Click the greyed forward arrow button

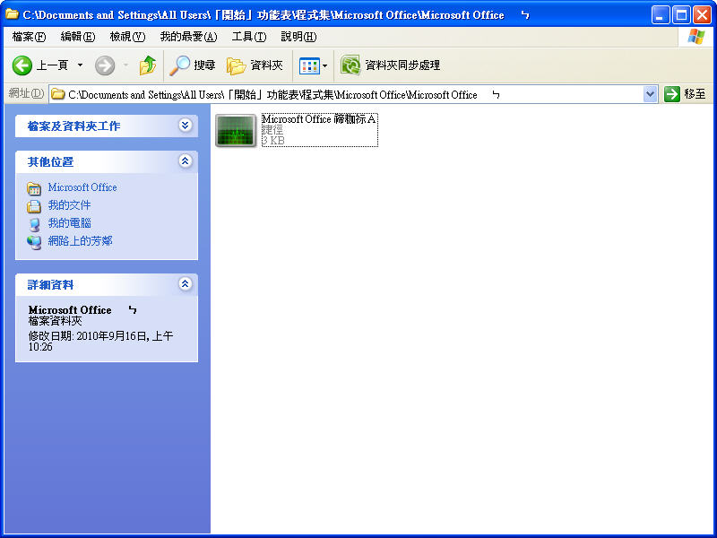click(x=105, y=65)
